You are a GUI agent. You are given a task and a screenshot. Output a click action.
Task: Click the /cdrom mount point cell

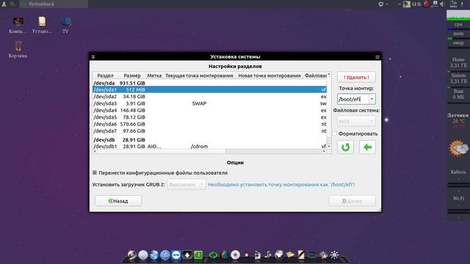pos(199,147)
